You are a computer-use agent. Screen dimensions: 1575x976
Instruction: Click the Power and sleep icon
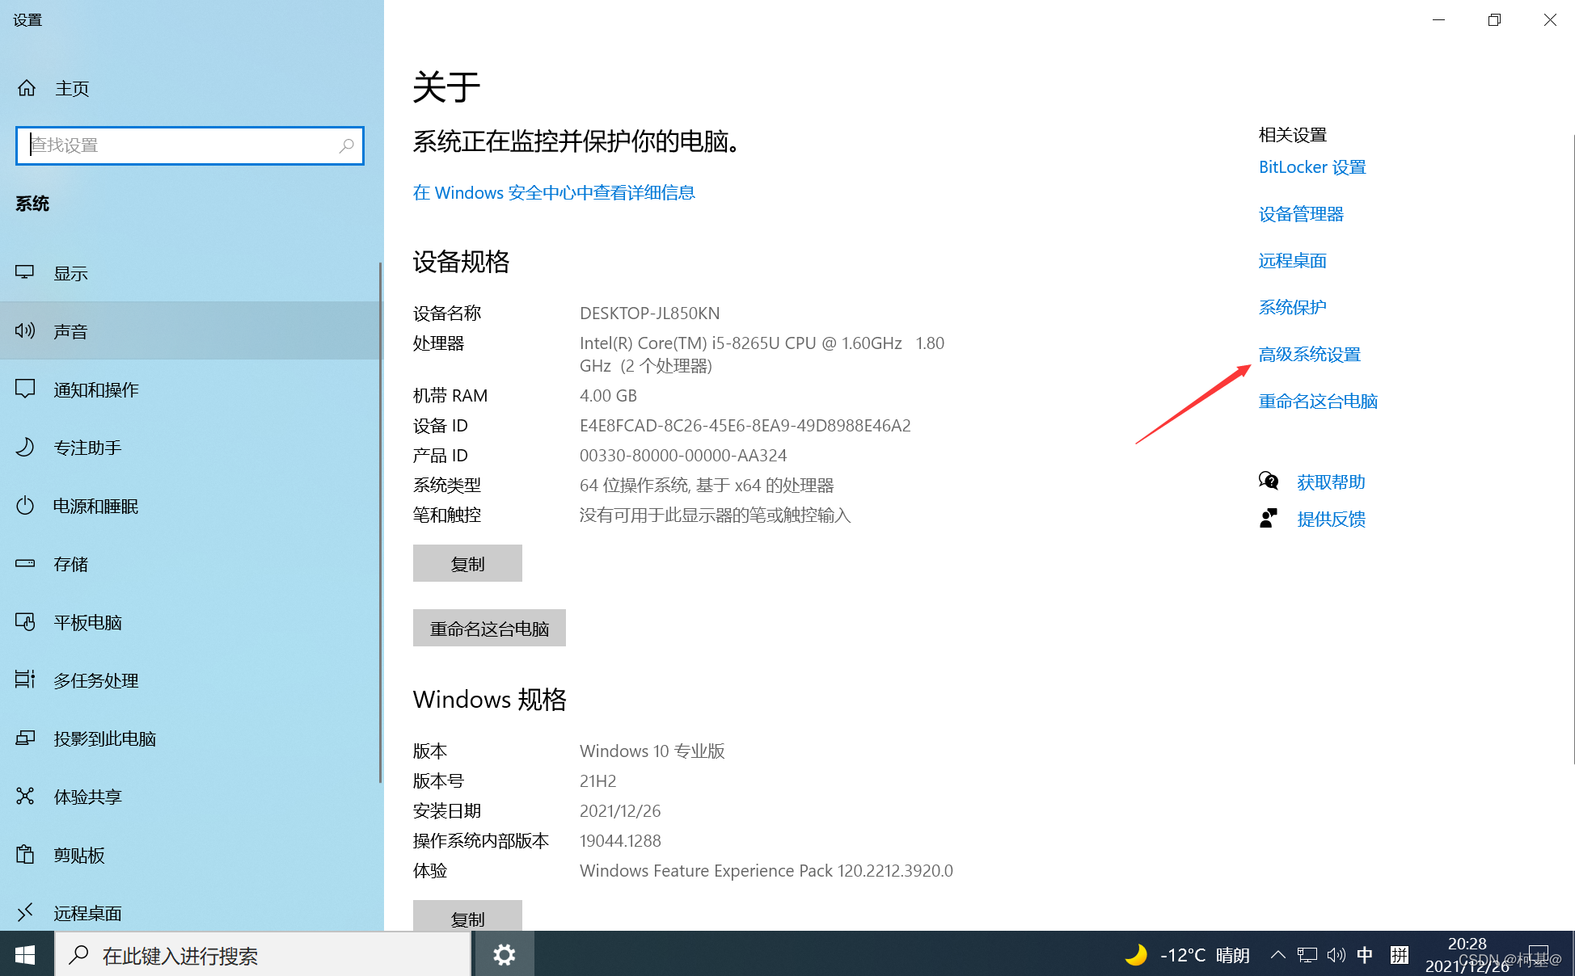pyautogui.click(x=25, y=505)
